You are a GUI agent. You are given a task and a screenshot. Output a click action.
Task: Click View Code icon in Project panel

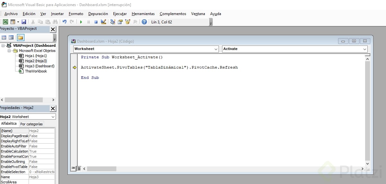tap(4, 38)
